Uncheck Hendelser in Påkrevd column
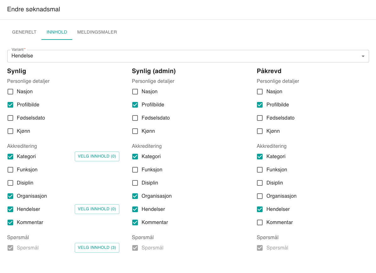This screenshot has height=273, width=376. click(x=260, y=209)
